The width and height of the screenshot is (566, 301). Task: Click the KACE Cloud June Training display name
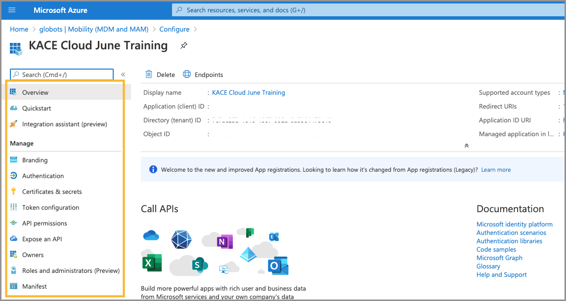click(248, 92)
